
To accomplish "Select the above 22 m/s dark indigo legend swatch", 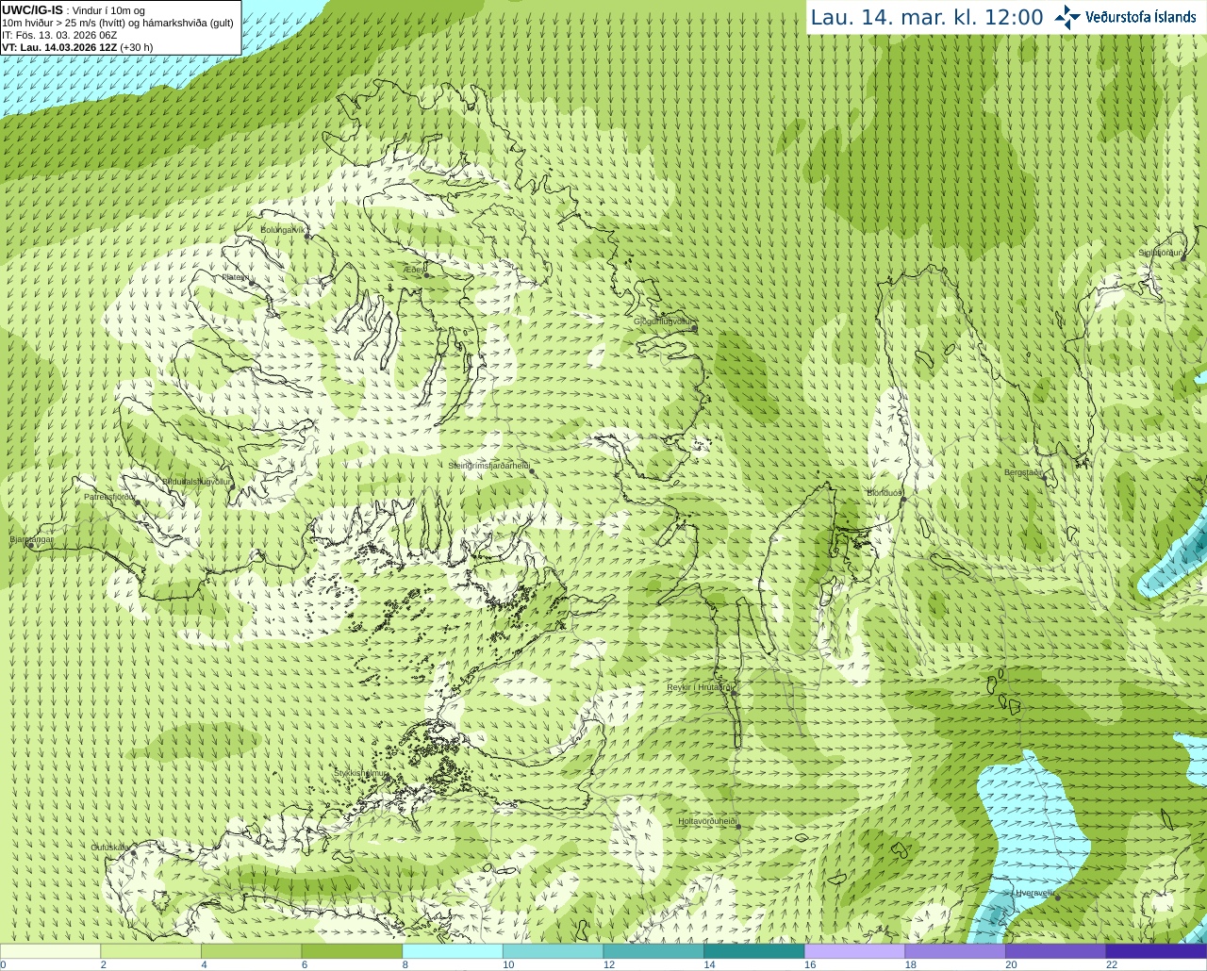I will [x=1156, y=951].
